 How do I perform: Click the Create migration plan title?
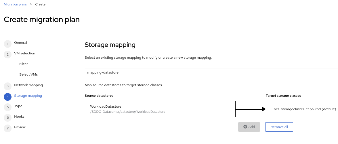click(x=42, y=19)
